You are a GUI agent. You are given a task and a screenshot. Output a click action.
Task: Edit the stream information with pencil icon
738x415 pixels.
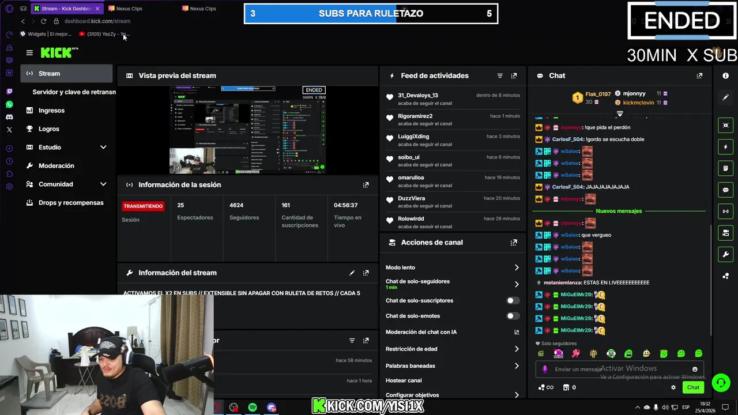point(352,273)
